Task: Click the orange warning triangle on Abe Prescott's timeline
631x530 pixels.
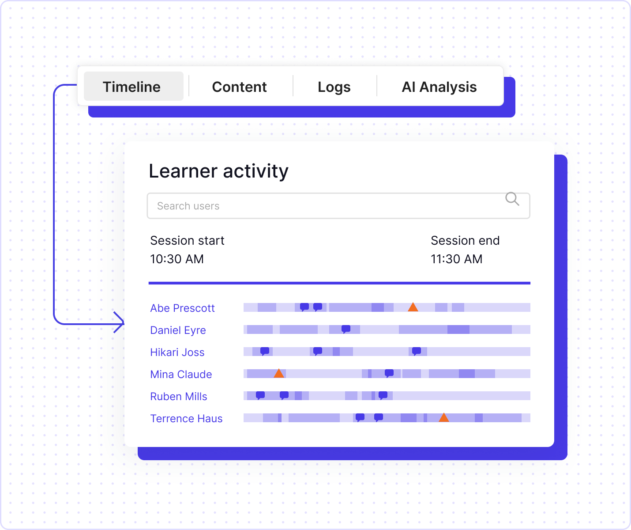Action: point(413,307)
